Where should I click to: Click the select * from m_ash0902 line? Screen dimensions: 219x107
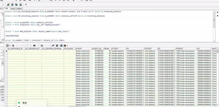[x=29, y=23]
